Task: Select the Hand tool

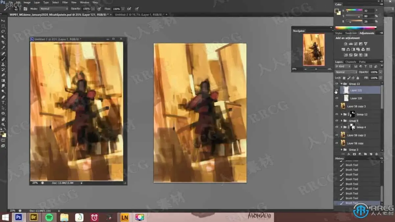Action: (x=3, y=119)
